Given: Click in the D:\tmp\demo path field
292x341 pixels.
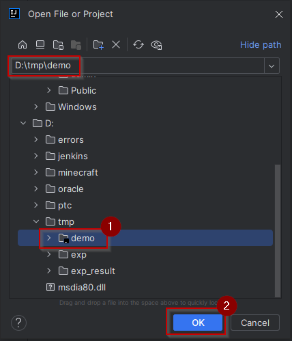Looking at the screenshot, I should pyautogui.click(x=138, y=66).
